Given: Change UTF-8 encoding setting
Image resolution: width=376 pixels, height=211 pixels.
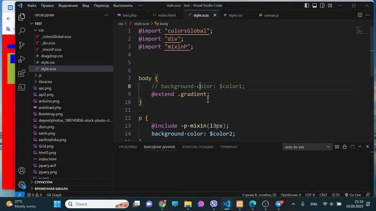Looking at the screenshot, I should pyautogui.click(x=310, y=195).
